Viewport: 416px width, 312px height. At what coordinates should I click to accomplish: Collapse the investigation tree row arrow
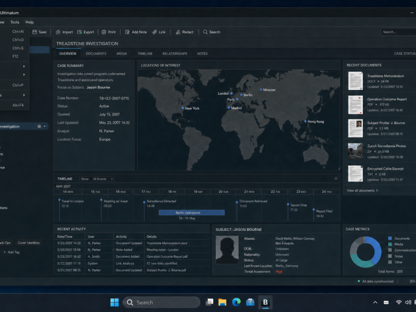pos(45,126)
